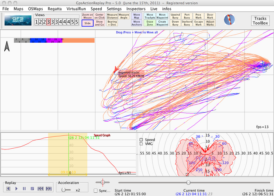Open the File menu

[5, 9]
